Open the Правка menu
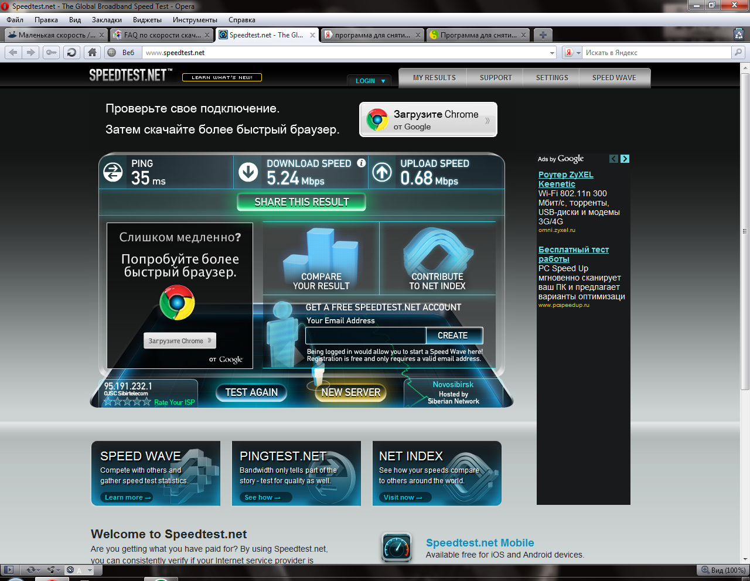750x581 pixels. (46, 20)
